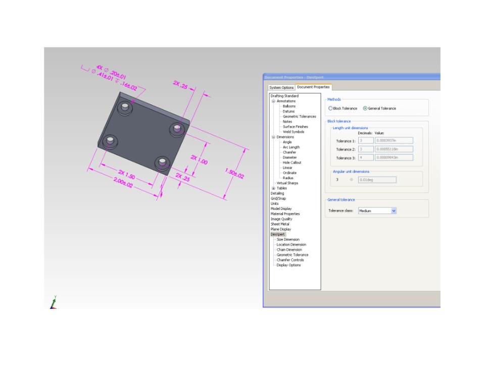The height and width of the screenshot is (374, 485).
Task: Select the Arc Length tree item
Action: pos(292,147)
